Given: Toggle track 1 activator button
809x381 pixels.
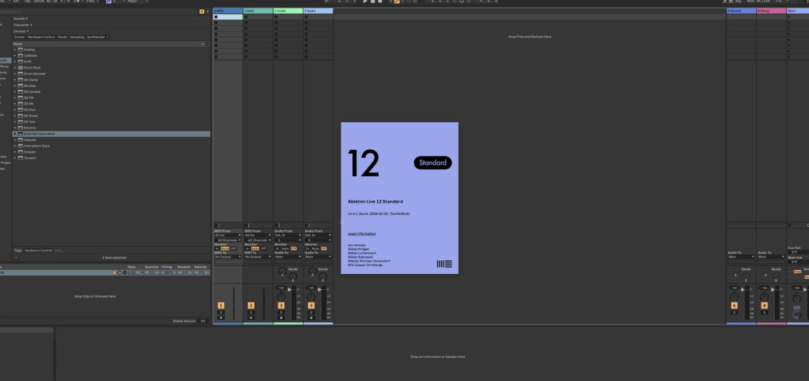Looking at the screenshot, I should 220,306.
